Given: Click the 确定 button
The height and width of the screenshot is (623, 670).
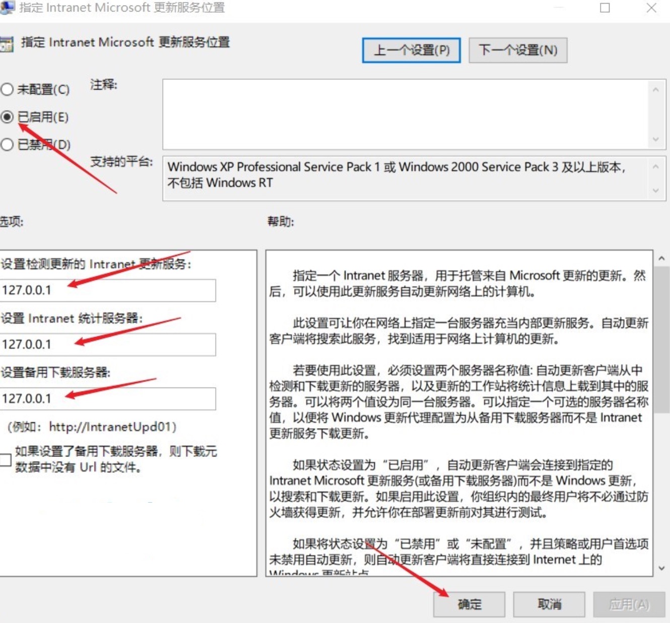Looking at the screenshot, I should pos(469,604).
